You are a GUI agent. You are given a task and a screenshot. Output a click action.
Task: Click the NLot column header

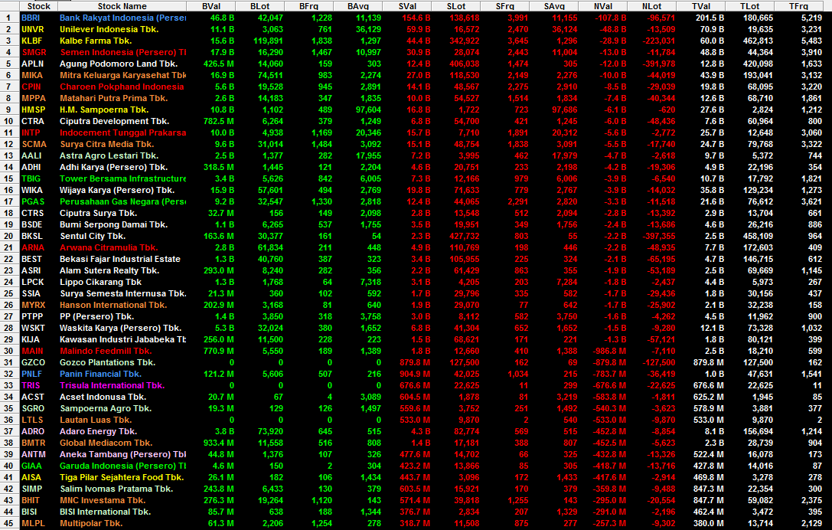coord(651,6)
